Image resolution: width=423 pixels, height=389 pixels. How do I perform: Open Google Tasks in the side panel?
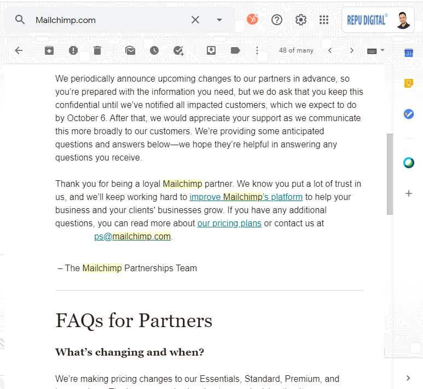[409, 114]
